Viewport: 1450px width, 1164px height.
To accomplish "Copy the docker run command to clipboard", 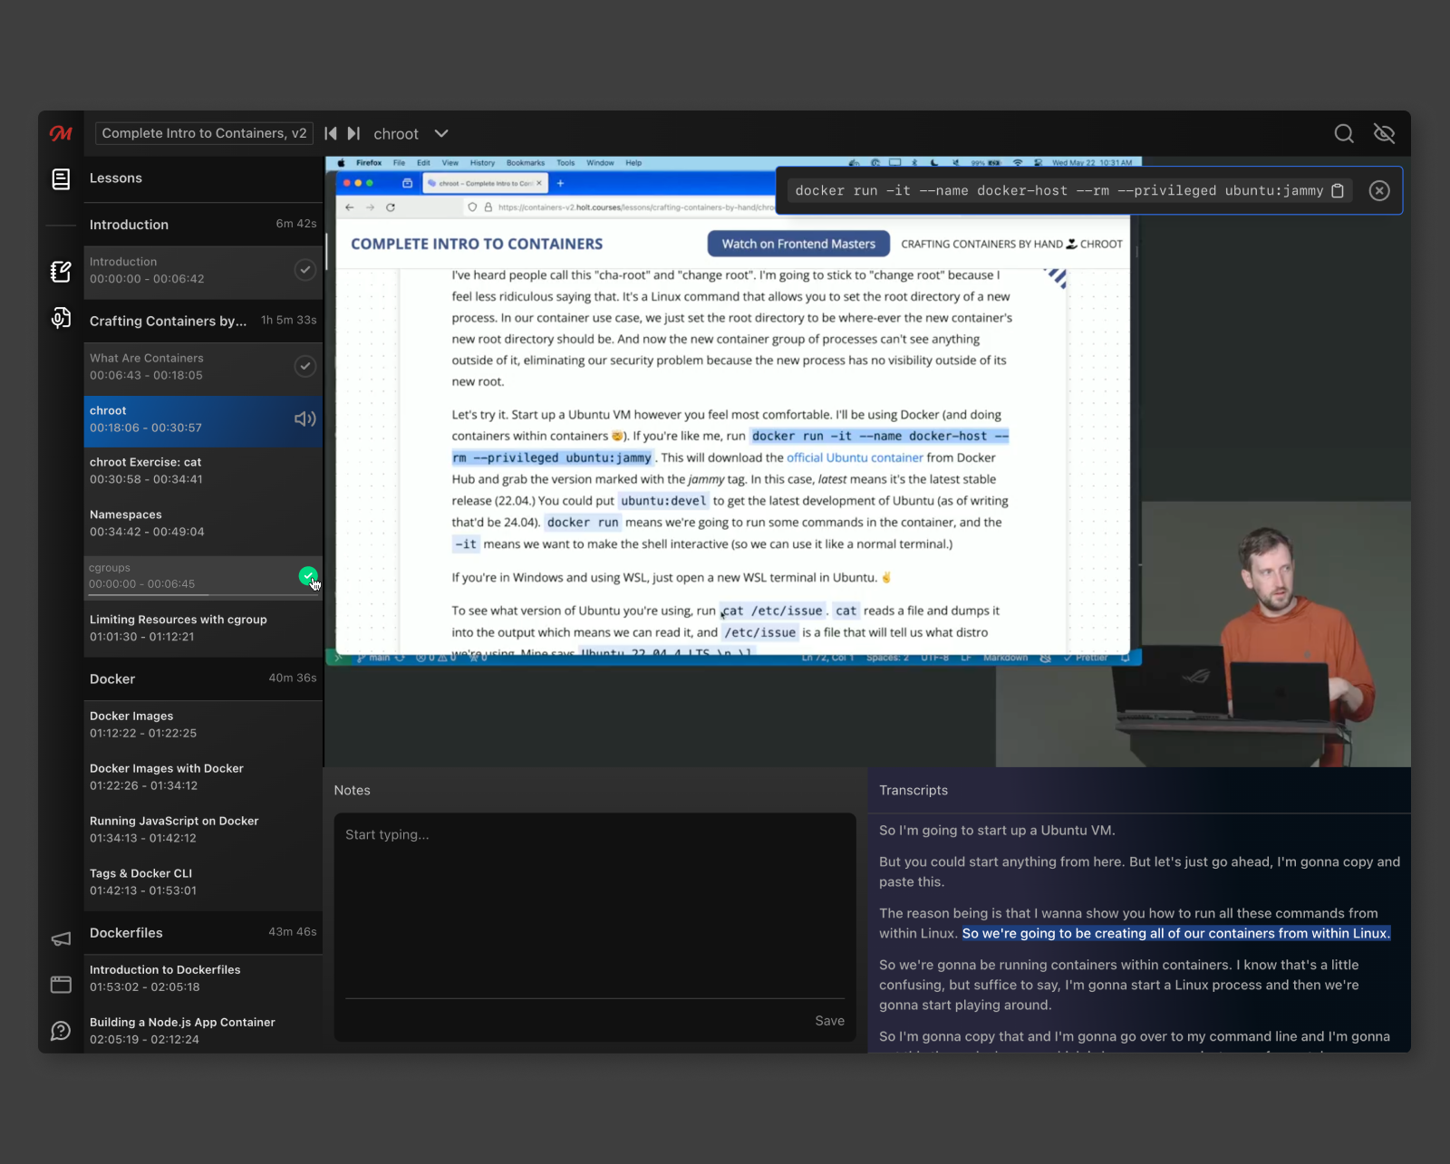I will pos(1338,190).
